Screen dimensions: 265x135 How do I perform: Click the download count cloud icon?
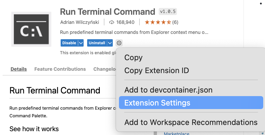click(112, 22)
